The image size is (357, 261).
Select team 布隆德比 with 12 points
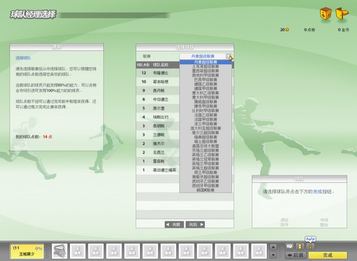pos(158,73)
